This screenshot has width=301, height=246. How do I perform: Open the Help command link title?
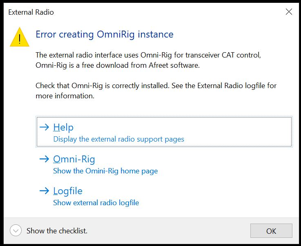click(63, 127)
